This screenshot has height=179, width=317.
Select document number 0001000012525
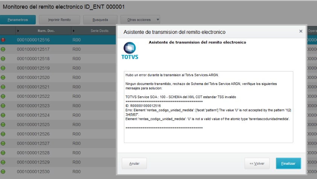coord(33,124)
